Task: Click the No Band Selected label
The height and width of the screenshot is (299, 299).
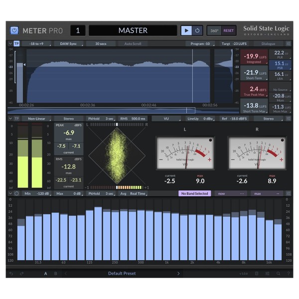Action: point(195,193)
